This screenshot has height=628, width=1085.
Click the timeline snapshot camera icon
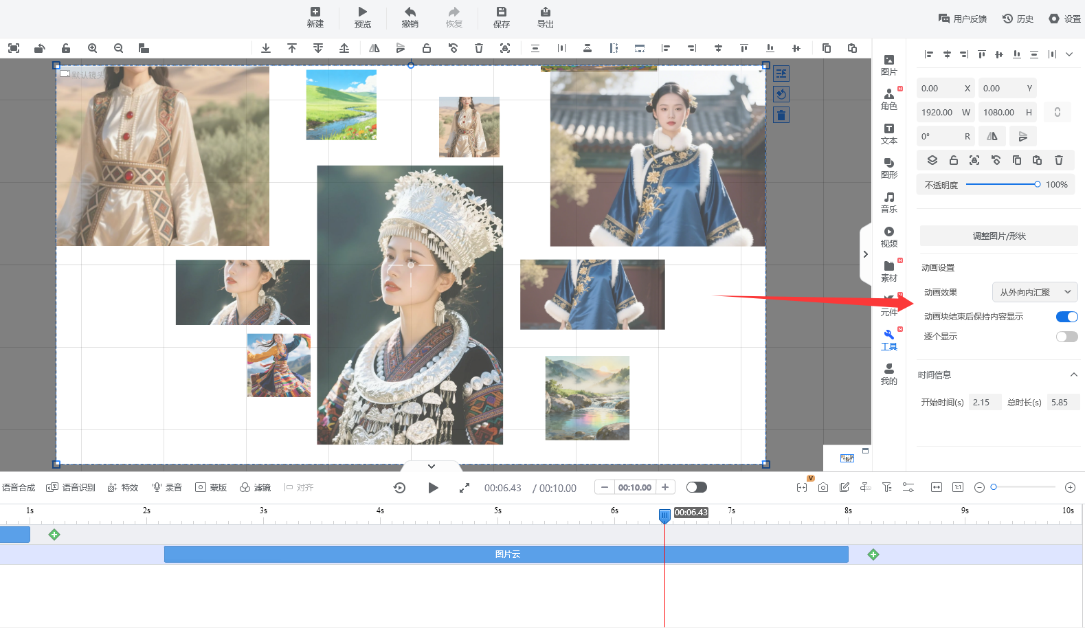823,487
